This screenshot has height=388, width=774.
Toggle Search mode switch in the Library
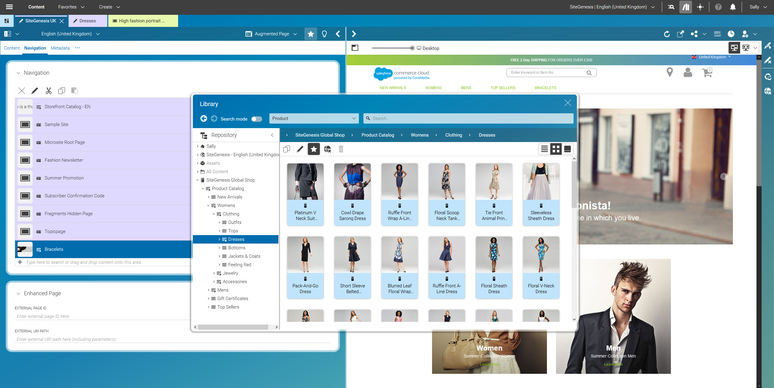pos(256,119)
